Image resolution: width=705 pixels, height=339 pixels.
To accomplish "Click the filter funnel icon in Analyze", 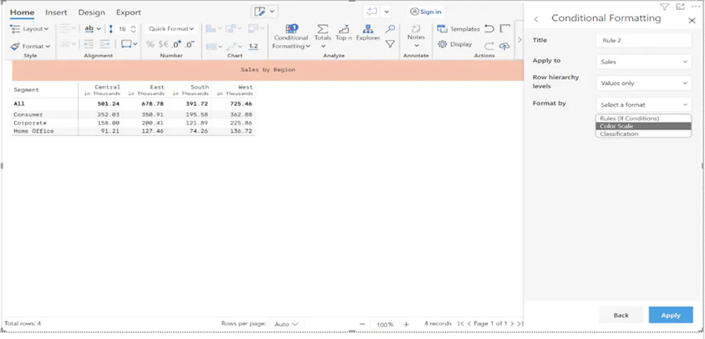I will tap(391, 44).
